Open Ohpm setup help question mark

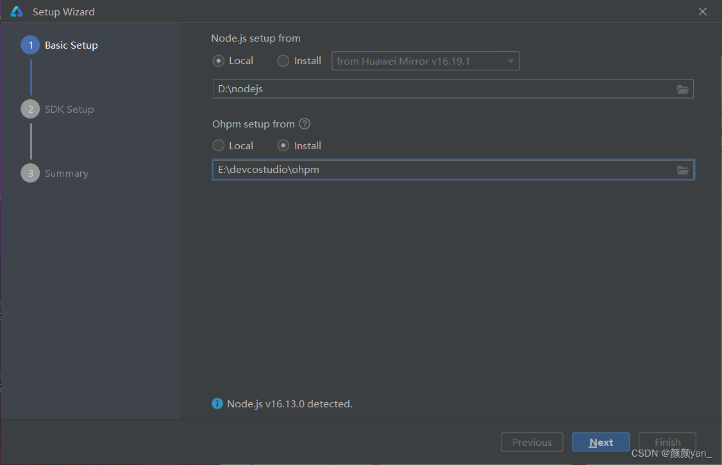click(x=305, y=124)
